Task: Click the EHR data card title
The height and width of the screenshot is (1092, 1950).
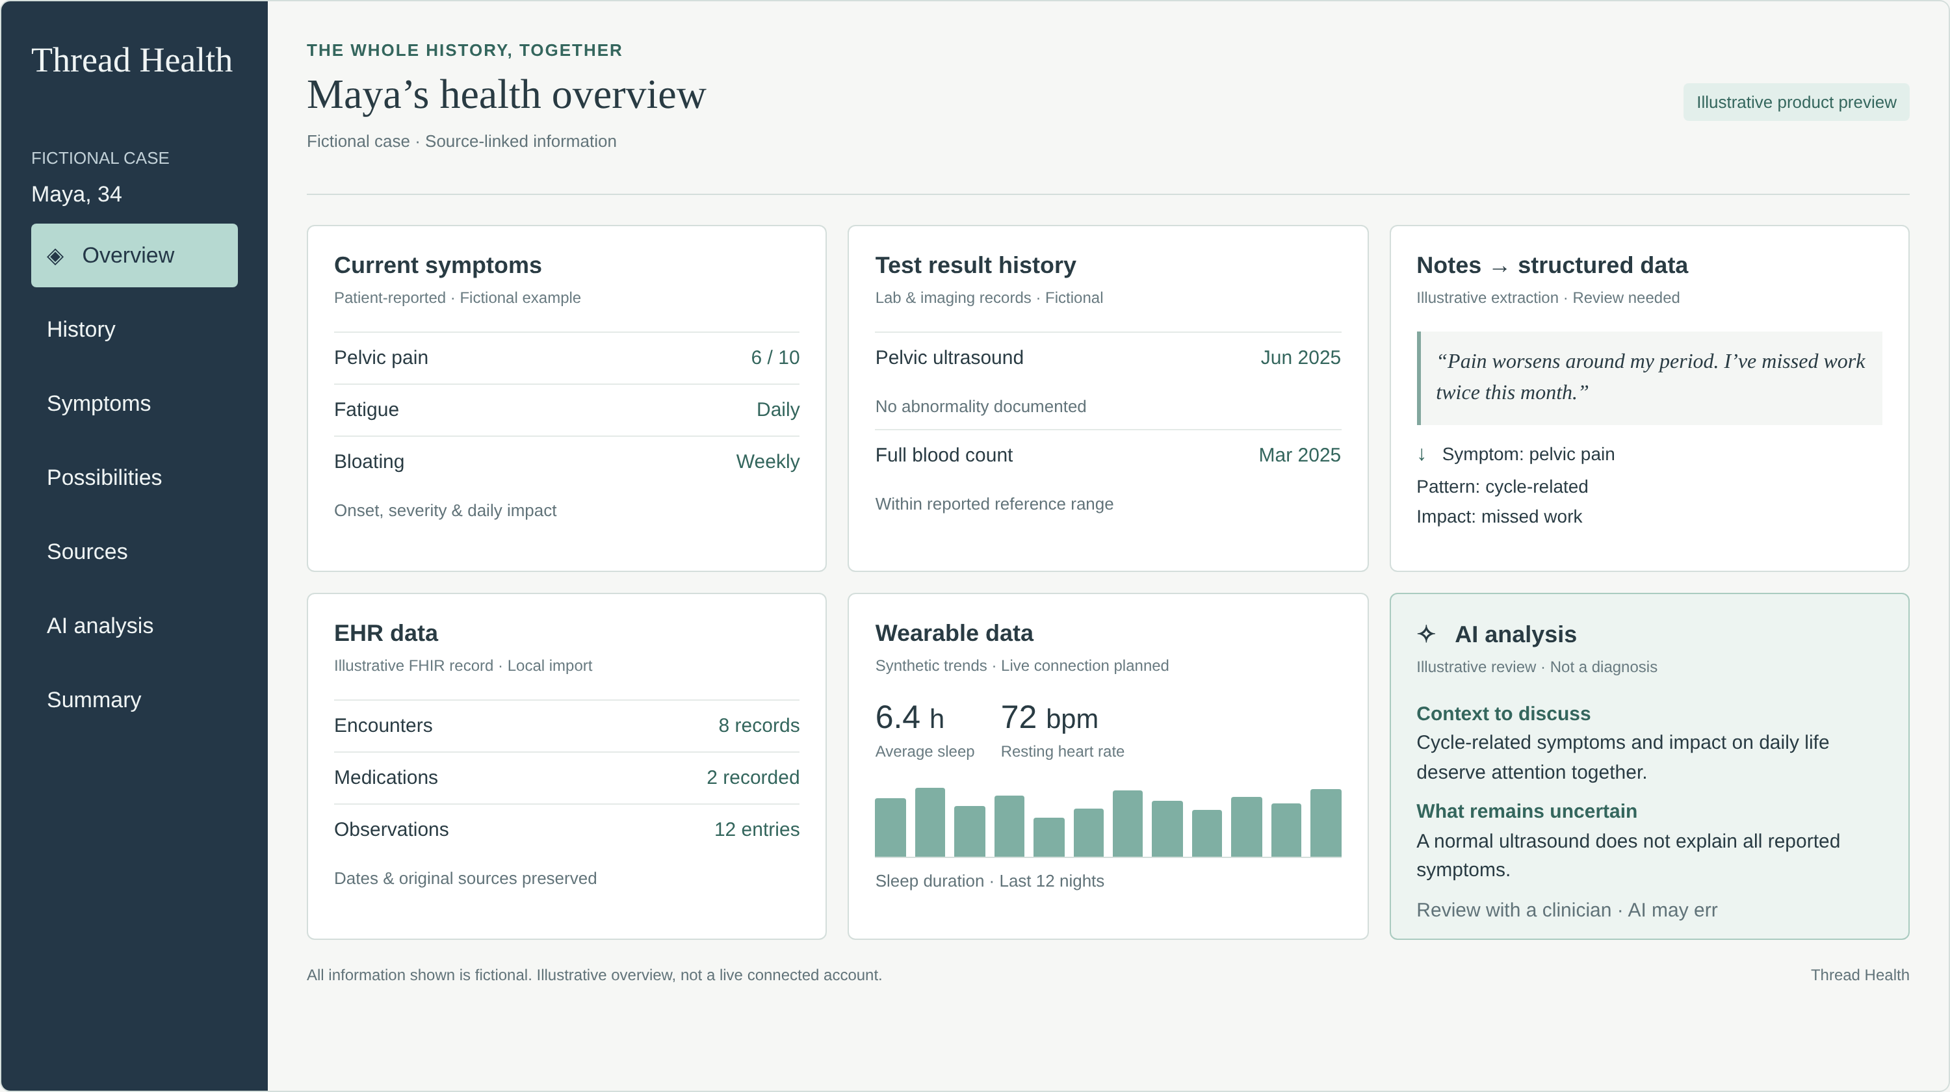Action: coord(386,633)
